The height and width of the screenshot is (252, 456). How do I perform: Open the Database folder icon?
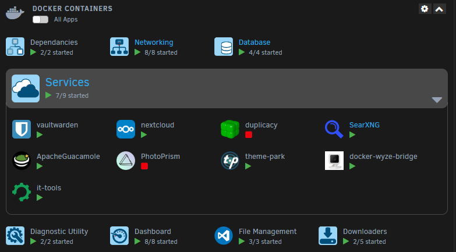pyautogui.click(x=224, y=47)
